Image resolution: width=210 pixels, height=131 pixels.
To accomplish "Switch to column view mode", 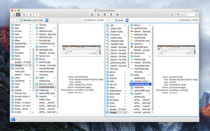I will [18, 15].
